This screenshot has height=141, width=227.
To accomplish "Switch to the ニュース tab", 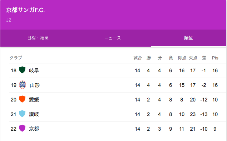I will 113,38.
